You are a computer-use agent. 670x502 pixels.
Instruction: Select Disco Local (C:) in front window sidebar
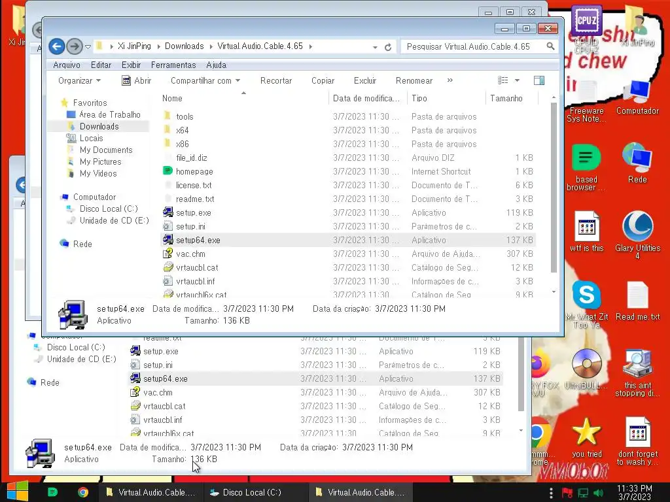tap(109, 209)
